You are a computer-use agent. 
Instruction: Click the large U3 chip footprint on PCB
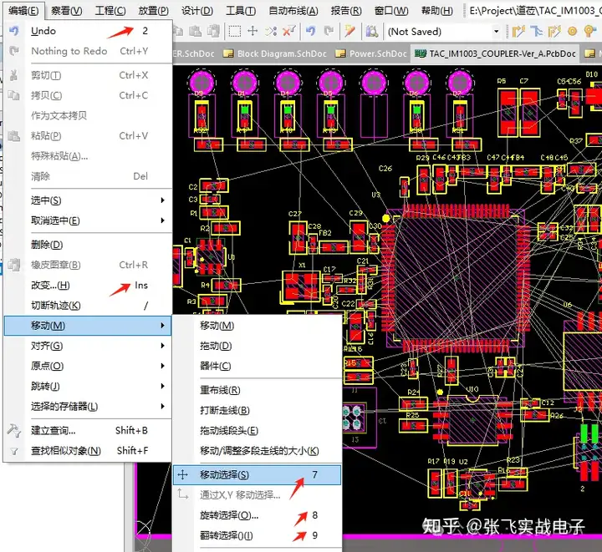(457, 278)
